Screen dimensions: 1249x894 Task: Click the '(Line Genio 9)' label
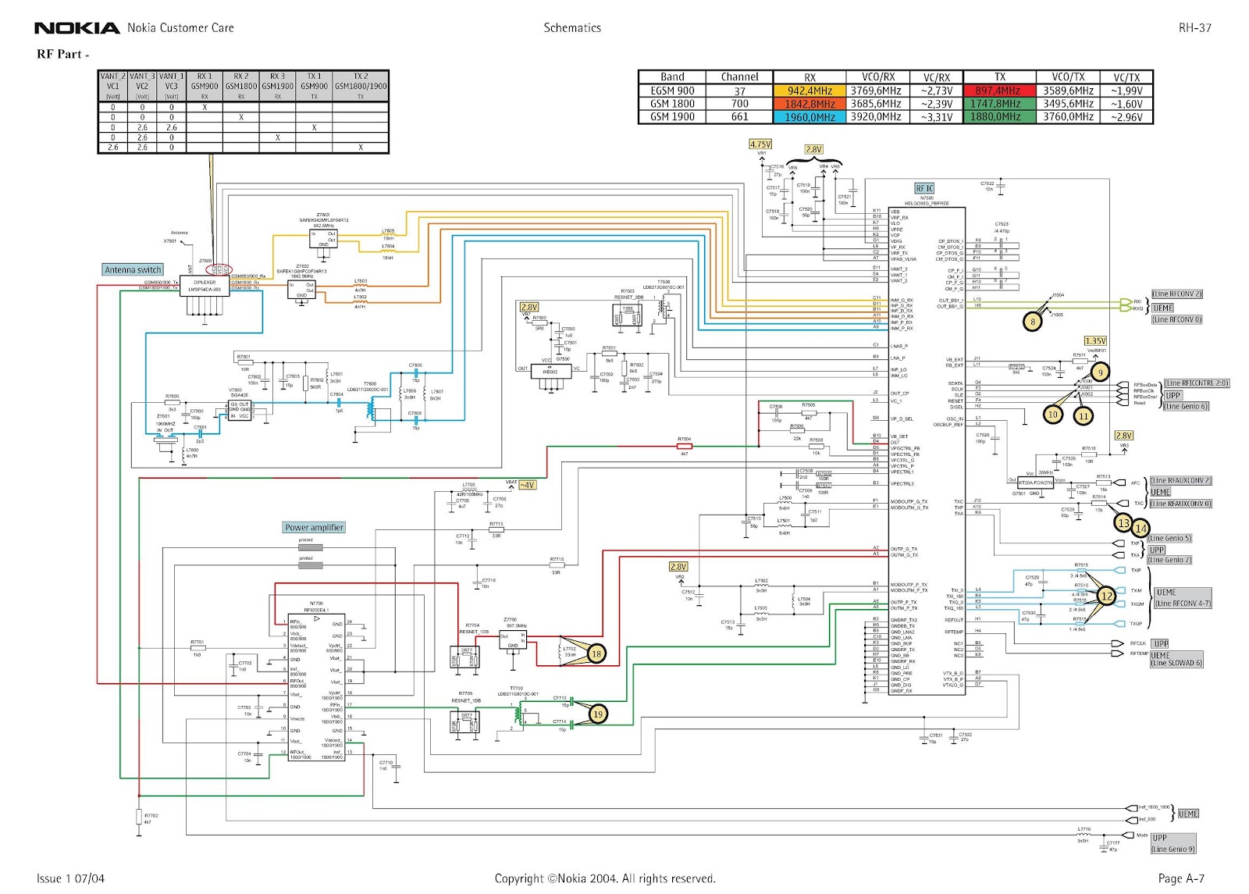tap(1173, 849)
